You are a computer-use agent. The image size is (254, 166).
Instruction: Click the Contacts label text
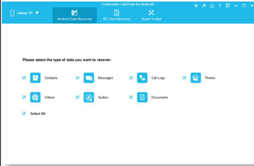(51, 78)
